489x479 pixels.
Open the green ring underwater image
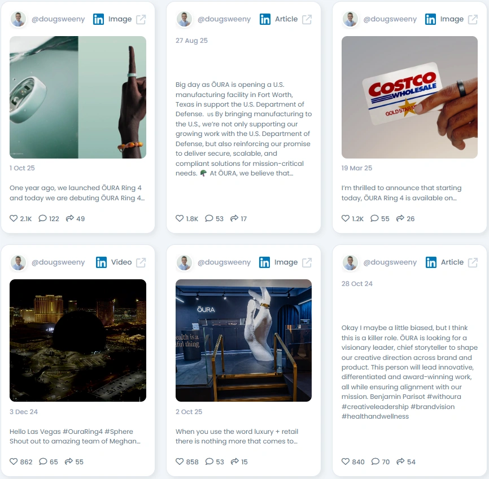click(78, 97)
